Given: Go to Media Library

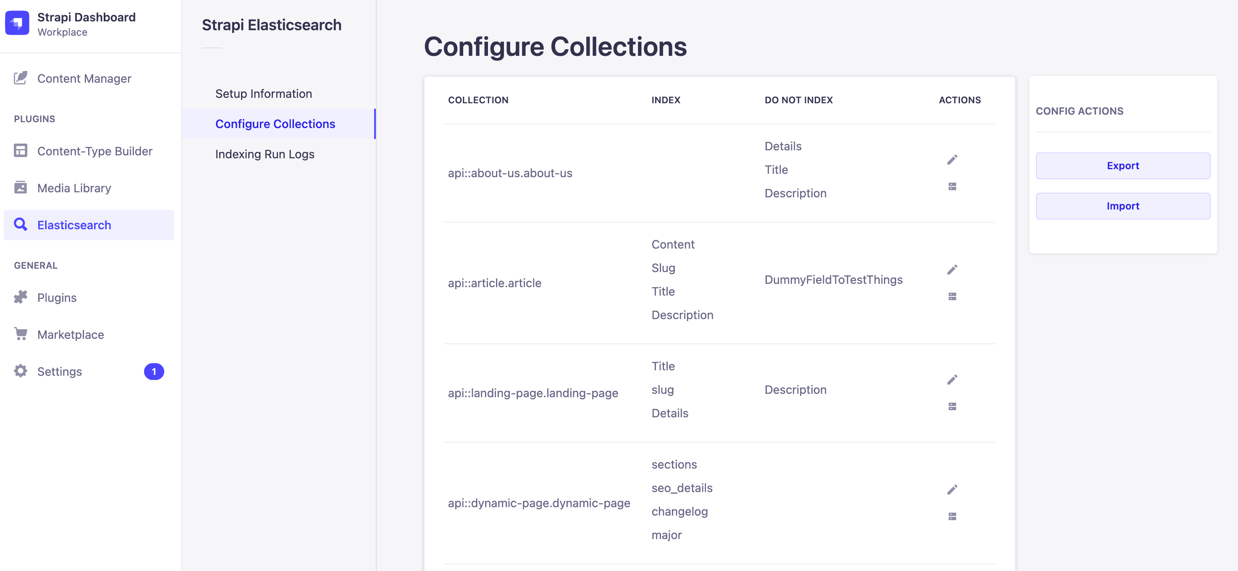Looking at the screenshot, I should 74,188.
